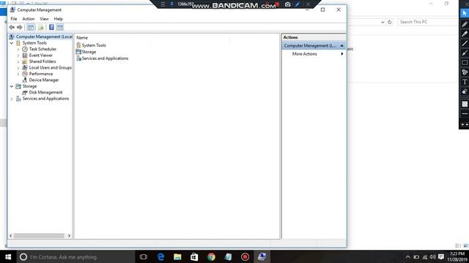Open the File menu
The width and height of the screenshot is (469, 263).
tap(14, 19)
